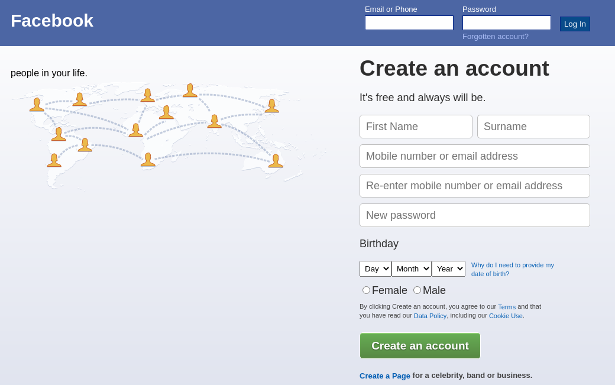Open the Month dropdown
This screenshot has width=615, height=385.
tap(412, 269)
